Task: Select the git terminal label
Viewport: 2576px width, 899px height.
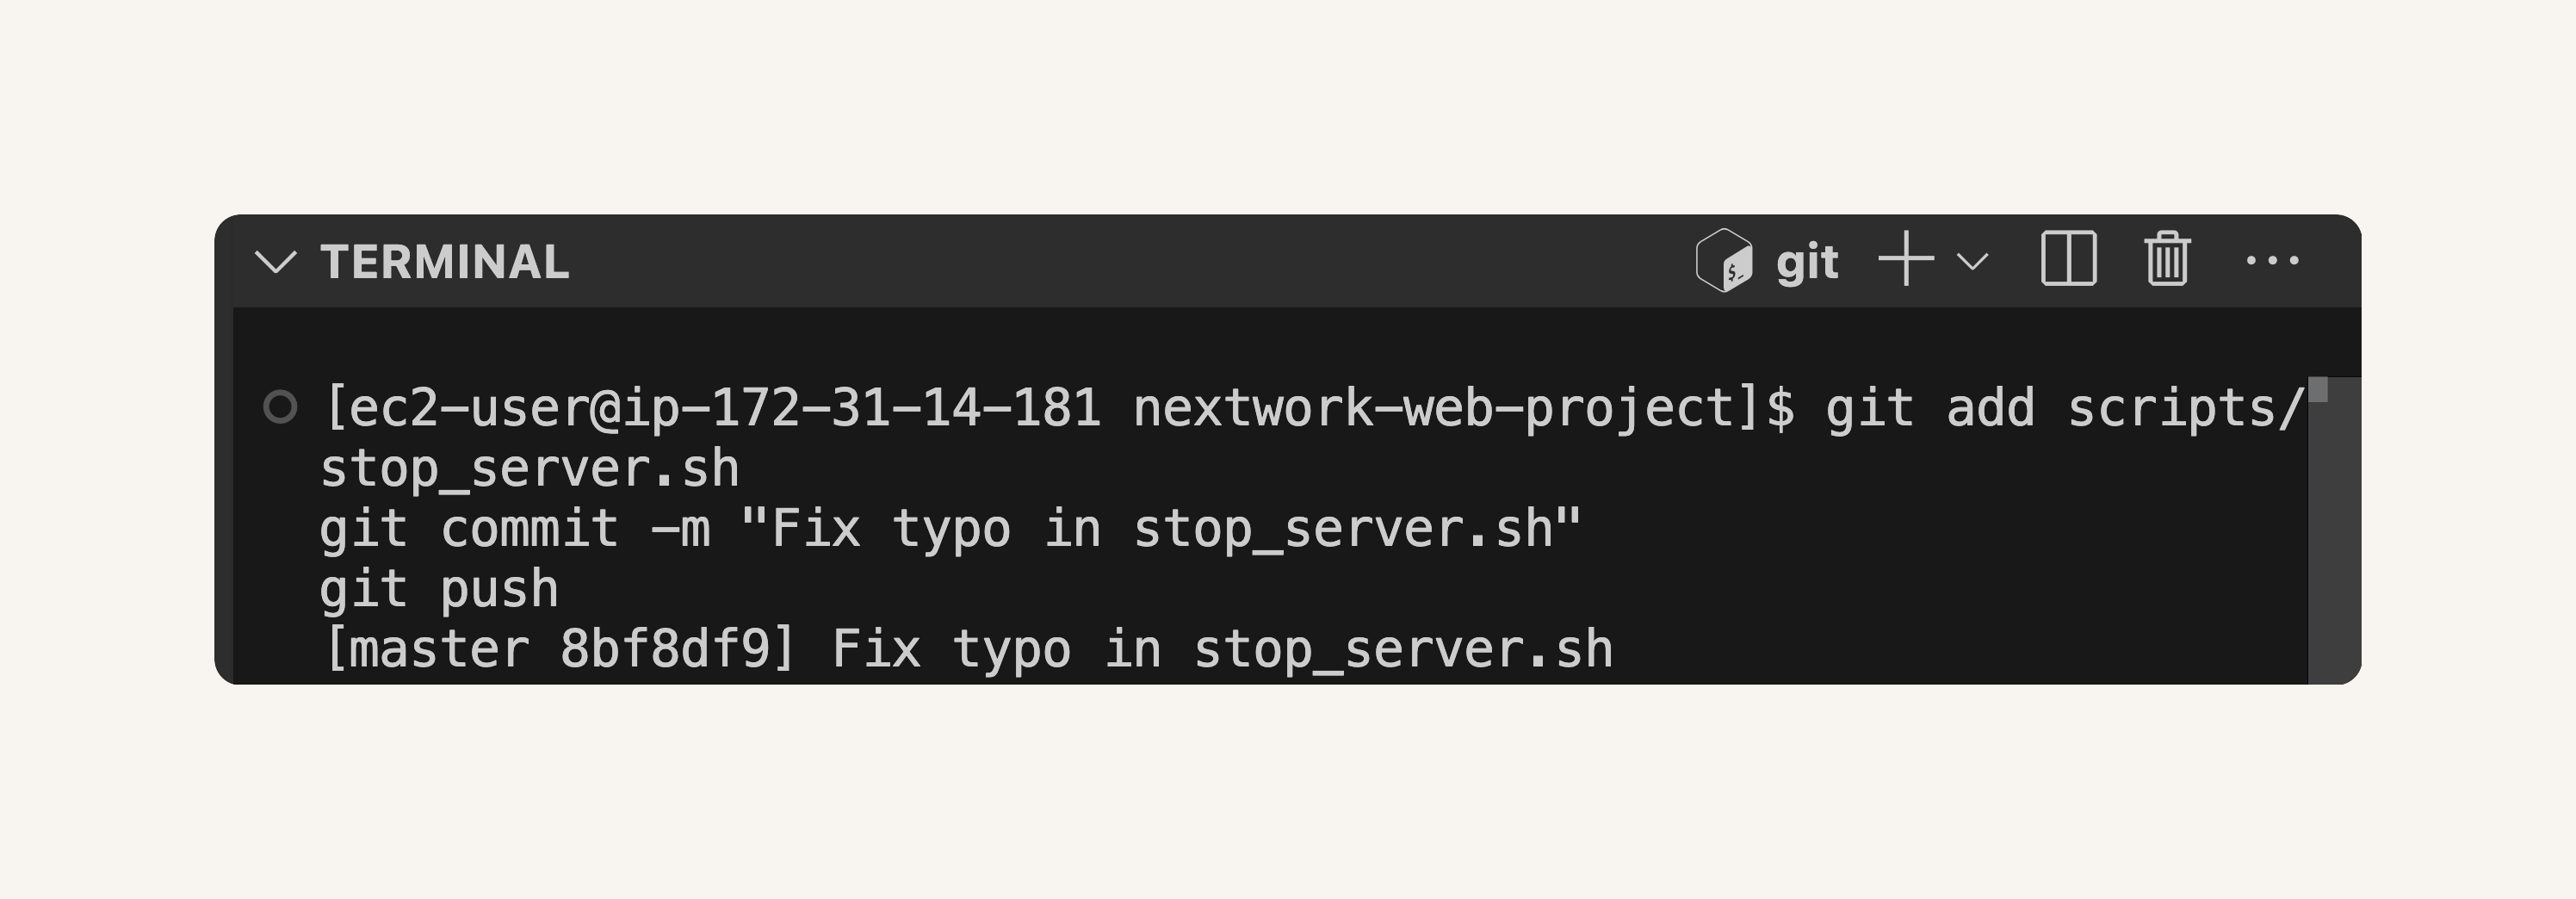Action: click(1807, 263)
